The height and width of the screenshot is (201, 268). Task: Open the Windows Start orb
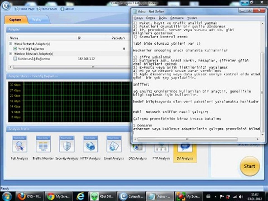(x=6, y=196)
